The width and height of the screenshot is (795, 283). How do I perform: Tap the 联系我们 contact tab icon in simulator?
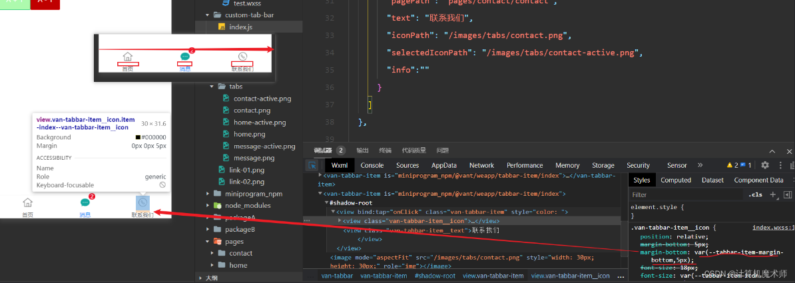tap(143, 203)
